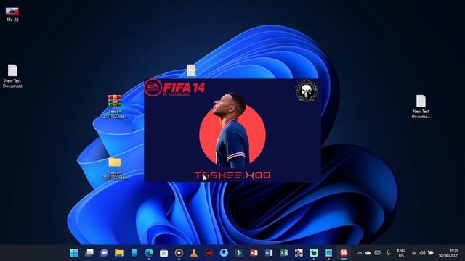Image resolution: width=465 pixels, height=261 pixels.
Task: Select the right-side New Text Document file
Action: 421,107
